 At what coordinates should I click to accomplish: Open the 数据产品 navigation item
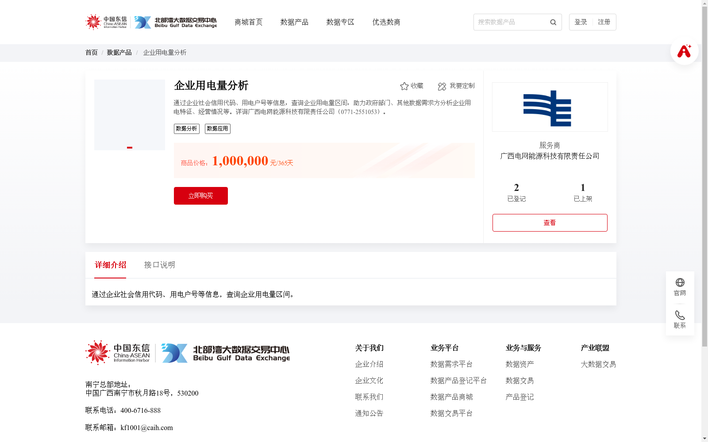point(294,22)
